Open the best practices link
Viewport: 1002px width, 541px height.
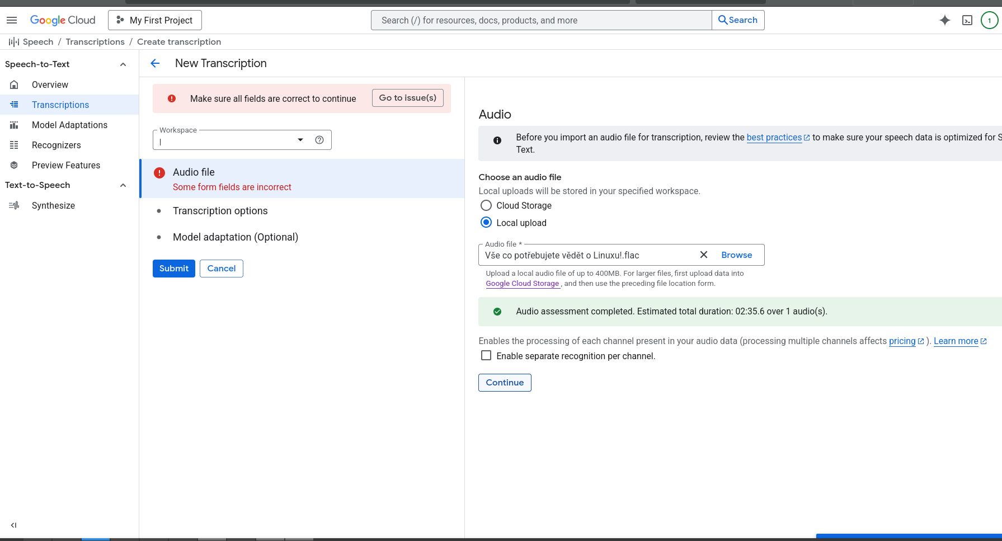point(774,138)
